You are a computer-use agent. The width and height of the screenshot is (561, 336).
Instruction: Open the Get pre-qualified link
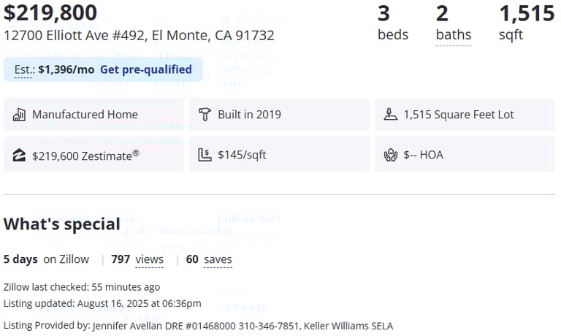click(146, 69)
